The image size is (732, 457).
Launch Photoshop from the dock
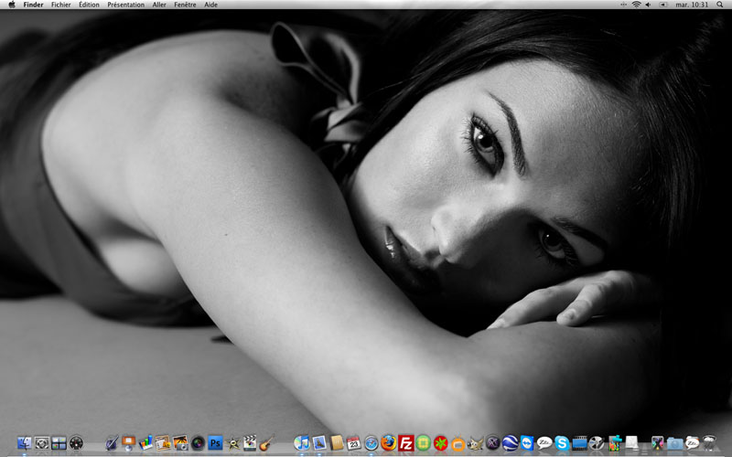[215, 443]
